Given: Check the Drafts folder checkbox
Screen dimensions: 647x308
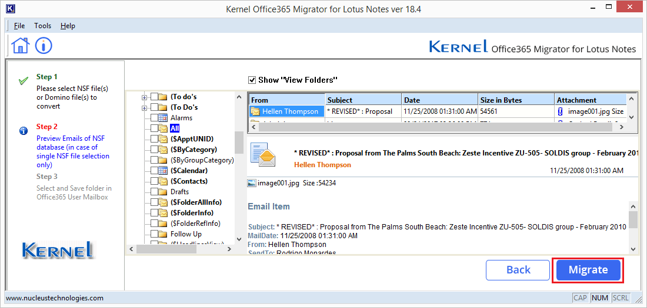Looking at the screenshot, I should coord(154,192).
